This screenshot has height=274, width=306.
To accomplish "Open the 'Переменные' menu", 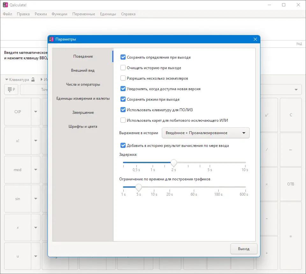I will coord(84,14).
